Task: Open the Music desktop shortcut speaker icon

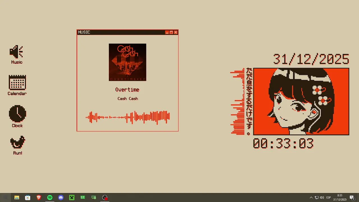Action: [x=17, y=52]
